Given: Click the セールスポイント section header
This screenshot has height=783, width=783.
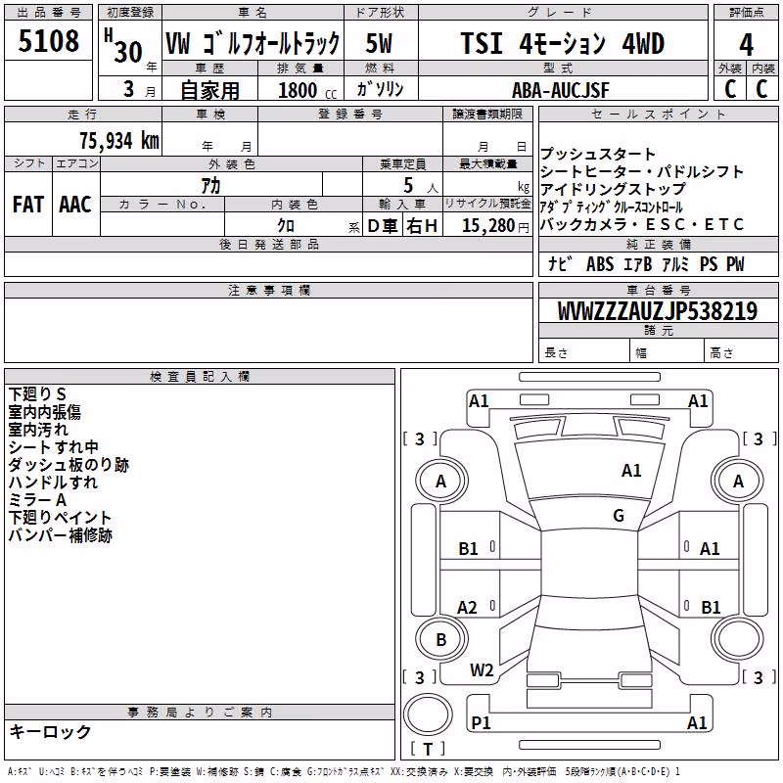Looking at the screenshot, I should click(658, 115).
